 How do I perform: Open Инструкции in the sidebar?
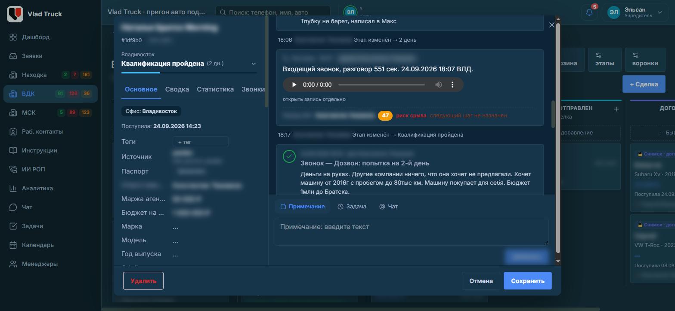tap(50, 150)
